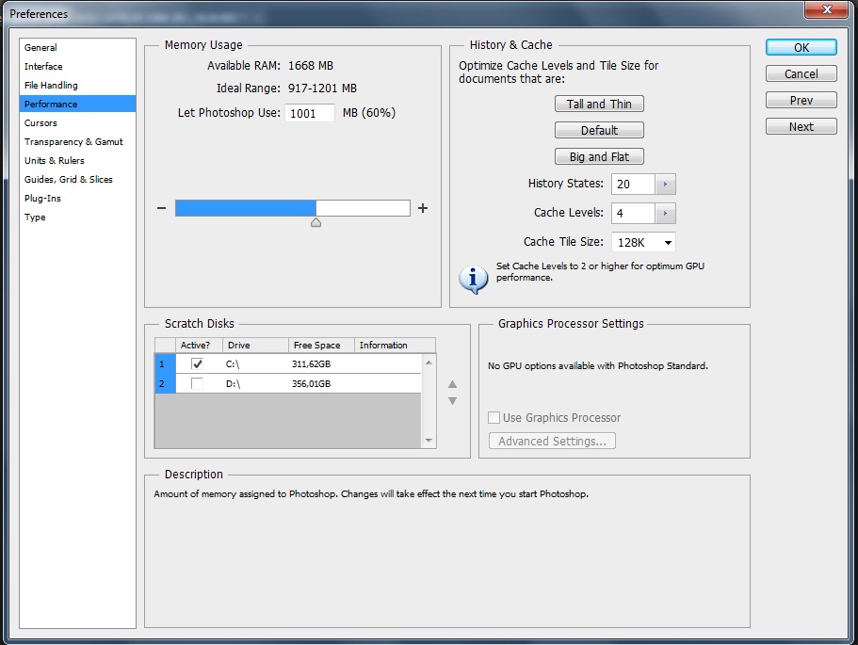Expand the Cache Levels arrow popup
Viewport: 858px width, 645px height.
click(665, 214)
